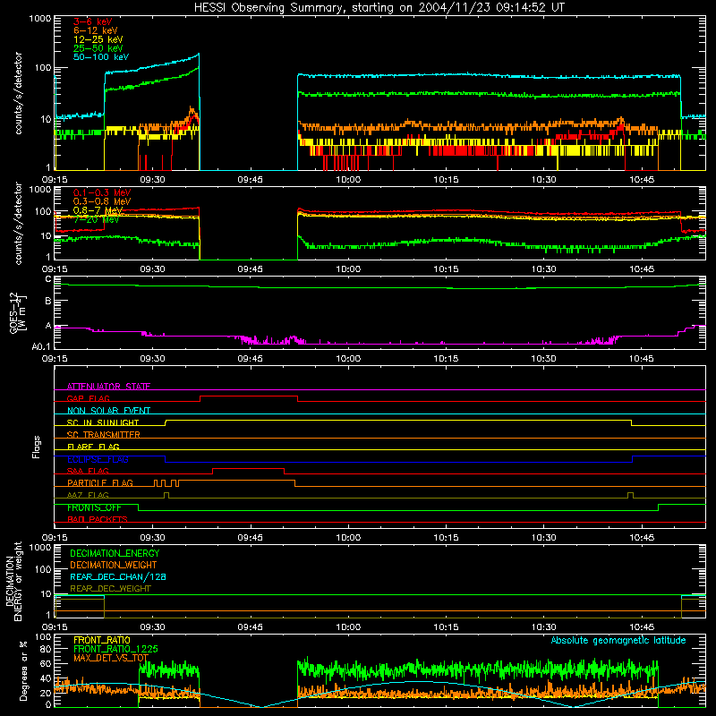
Task: Select the FRONT_RATIO legend label
Action: point(102,640)
